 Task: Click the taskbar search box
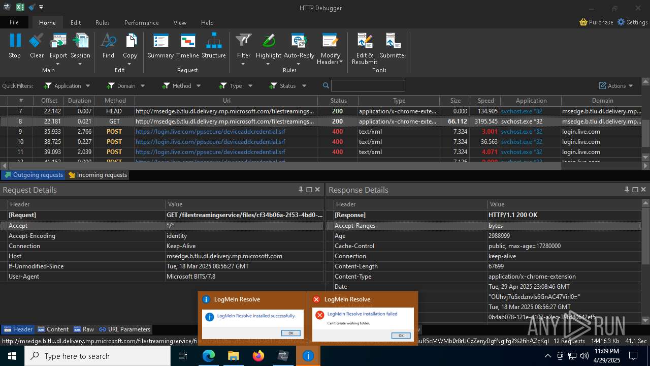96,356
